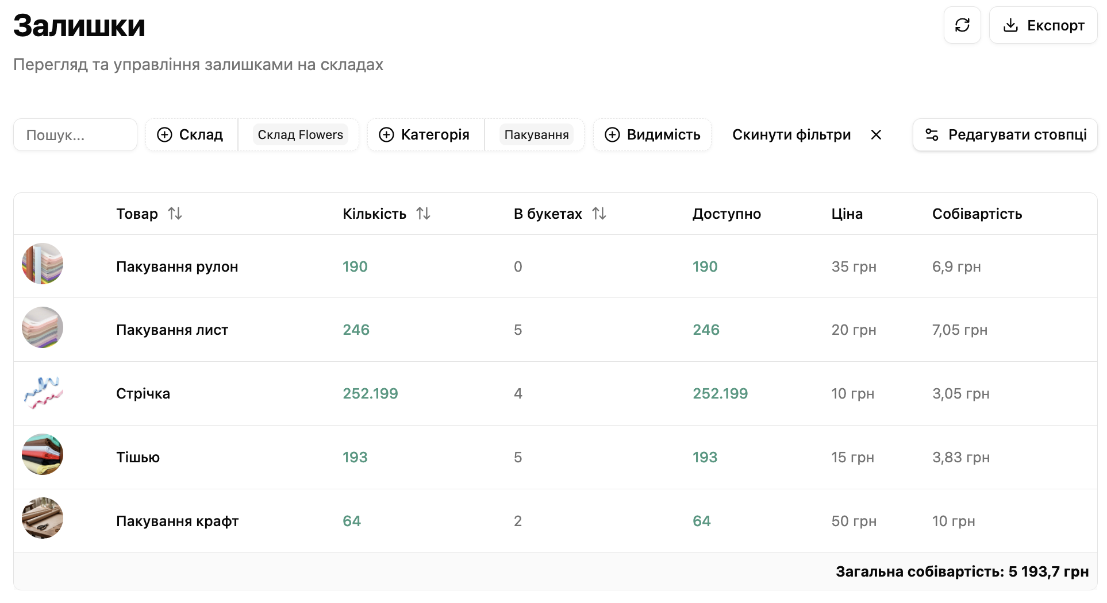The height and width of the screenshot is (603, 1107).
Task: Focus the Пошук search field
Action: coord(75,135)
